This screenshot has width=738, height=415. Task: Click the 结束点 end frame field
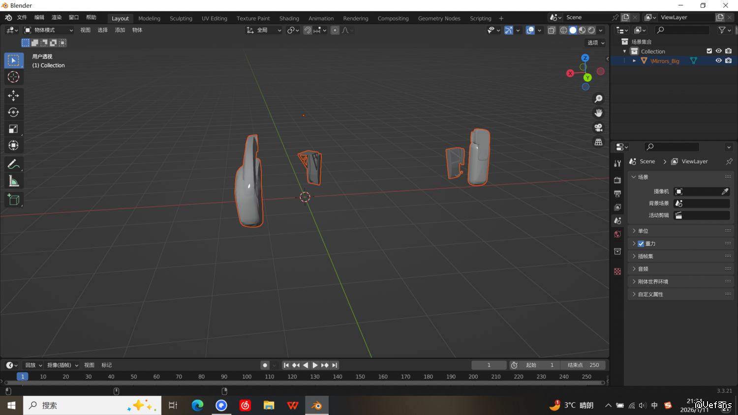click(x=584, y=365)
